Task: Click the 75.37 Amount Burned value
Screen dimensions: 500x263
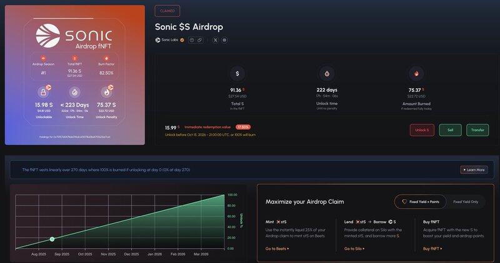Action: pyautogui.click(x=416, y=90)
